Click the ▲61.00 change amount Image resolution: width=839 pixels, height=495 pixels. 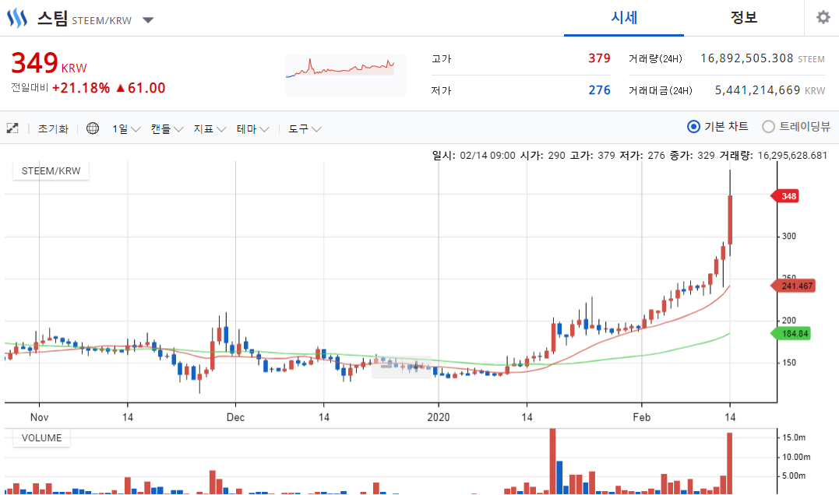(x=141, y=88)
